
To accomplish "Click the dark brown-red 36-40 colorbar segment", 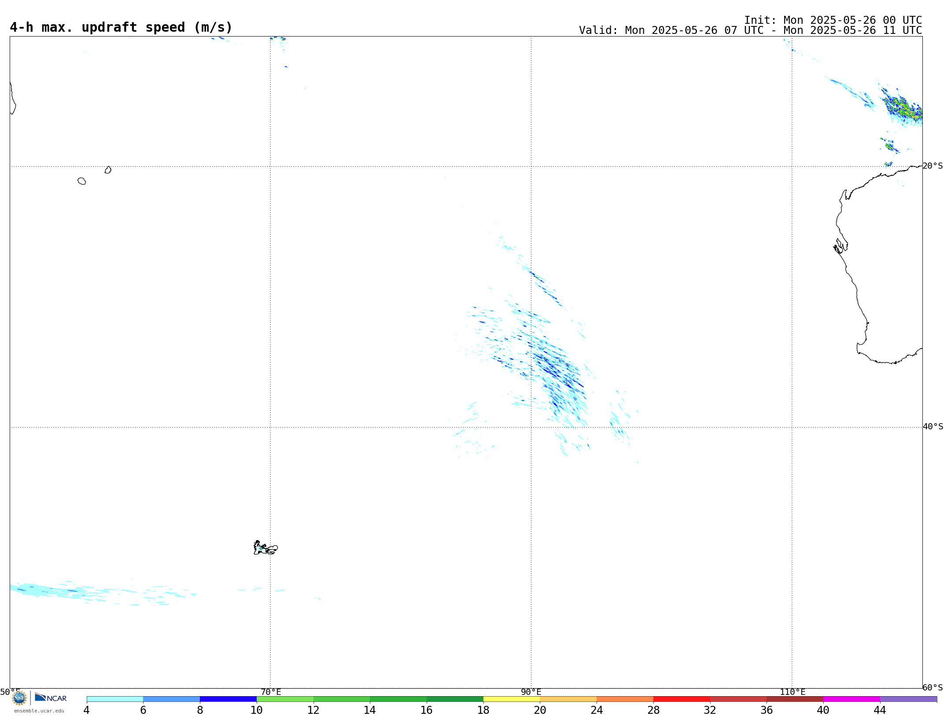I will [x=795, y=699].
